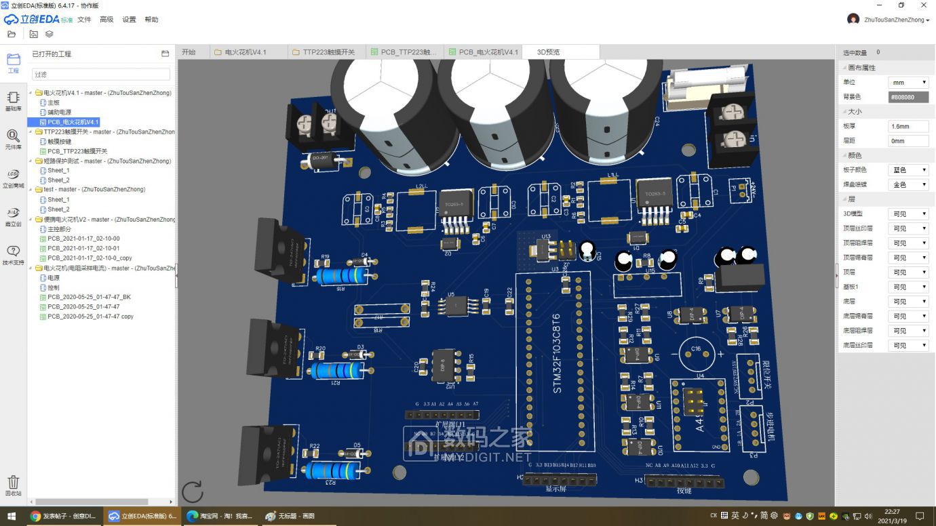This screenshot has height=526, width=936.
Task: Toggle 顶层锡膏层 visibility dropdown
Action: pos(908,258)
